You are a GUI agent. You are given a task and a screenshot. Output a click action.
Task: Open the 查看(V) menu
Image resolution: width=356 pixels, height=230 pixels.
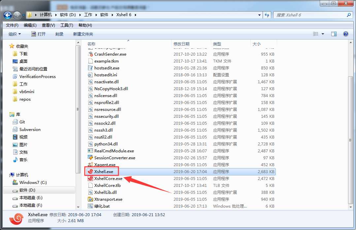click(49, 25)
